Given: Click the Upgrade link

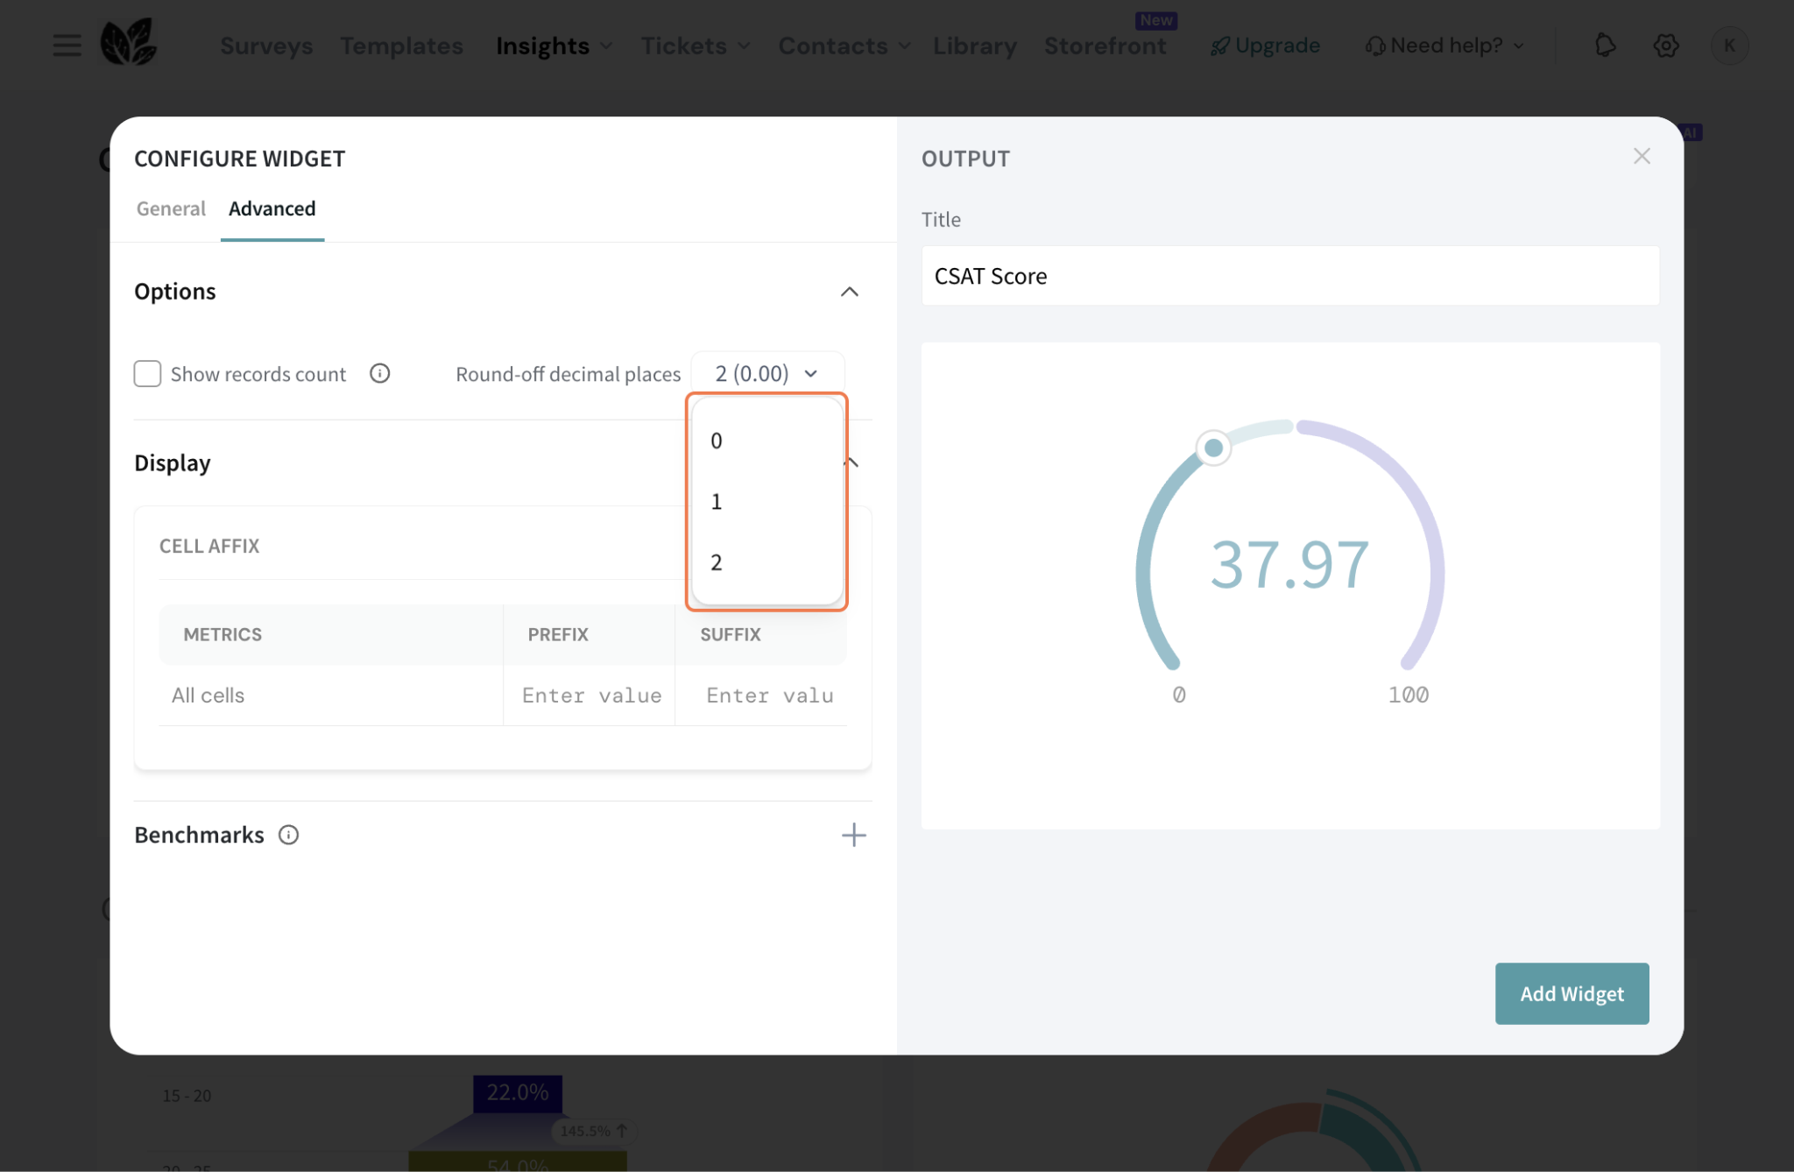Looking at the screenshot, I should coord(1266,46).
